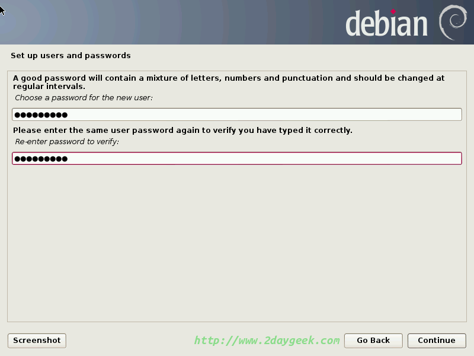Click the red dot above debian's letter i
Image resolution: width=474 pixels, height=356 pixels.
point(393,11)
